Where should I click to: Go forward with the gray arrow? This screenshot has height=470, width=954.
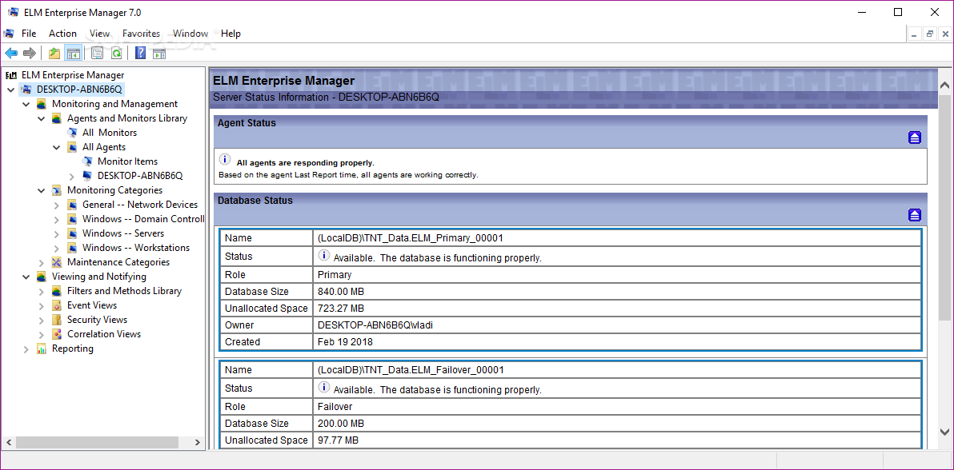tap(29, 54)
